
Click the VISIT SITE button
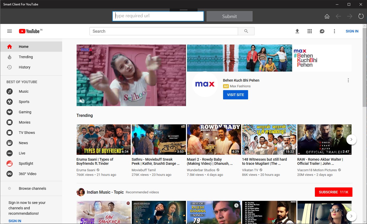(x=235, y=95)
